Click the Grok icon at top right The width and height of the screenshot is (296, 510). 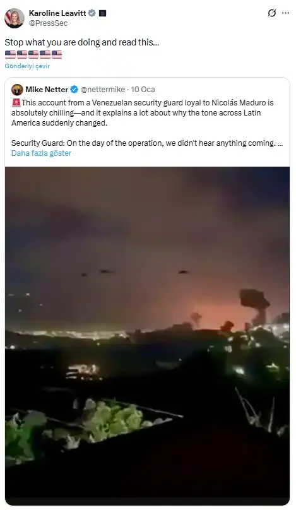(x=271, y=13)
